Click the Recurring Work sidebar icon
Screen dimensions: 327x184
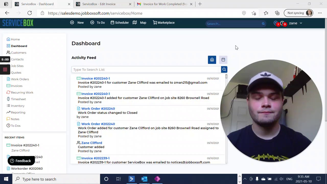point(8,92)
